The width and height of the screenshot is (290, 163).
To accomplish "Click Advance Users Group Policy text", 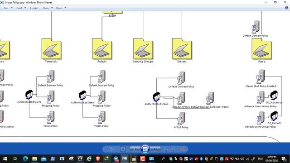I will click(261, 106).
